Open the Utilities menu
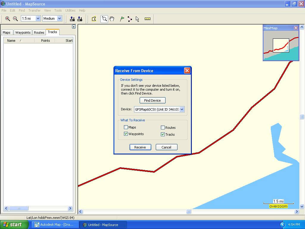 70,10
